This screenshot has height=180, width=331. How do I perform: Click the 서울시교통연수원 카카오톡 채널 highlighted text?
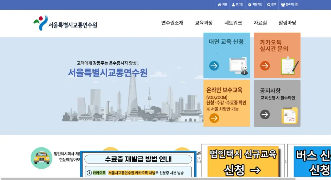point(132,173)
